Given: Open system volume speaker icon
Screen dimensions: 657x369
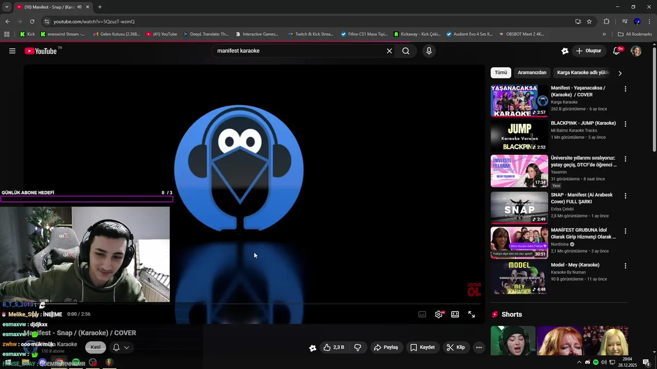Looking at the screenshot, I should [x=604, y=362].
